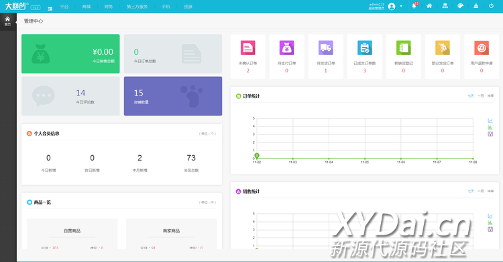Open the 财务 menu
The image size is (503, 262).
[x=109, y=7]
